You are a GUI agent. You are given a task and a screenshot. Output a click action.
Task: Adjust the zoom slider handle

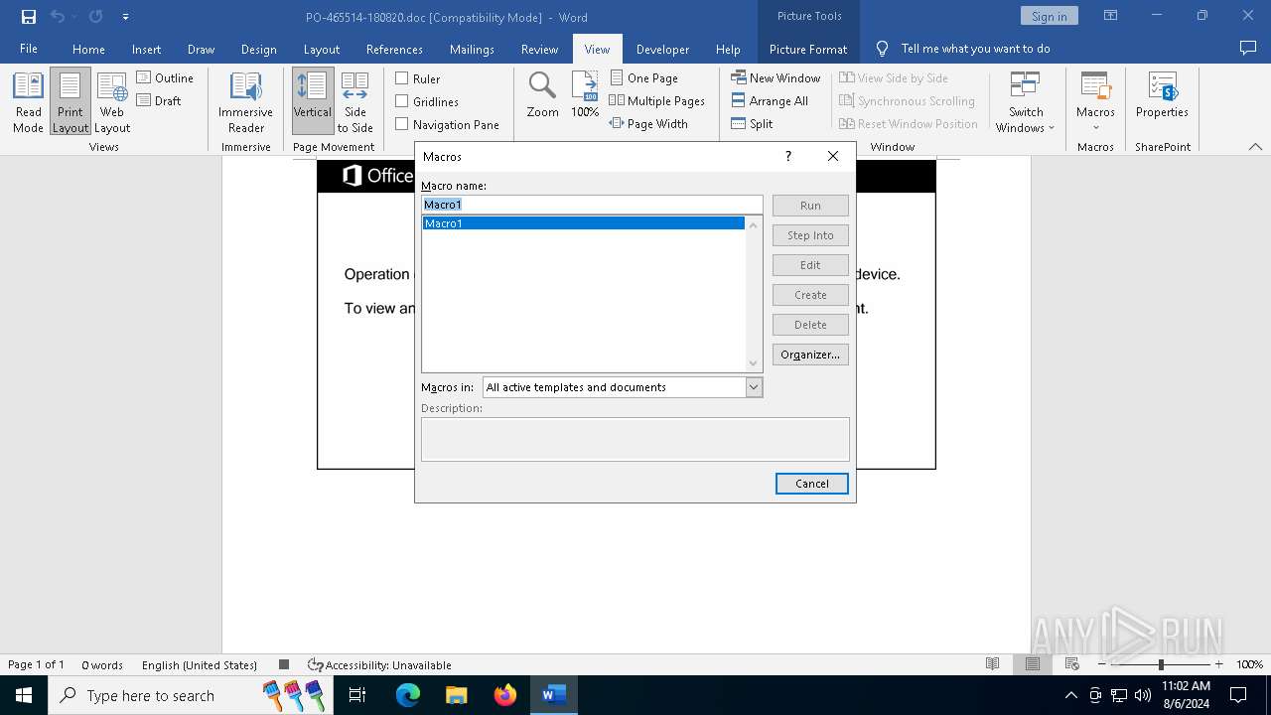tap(1160, 664)
